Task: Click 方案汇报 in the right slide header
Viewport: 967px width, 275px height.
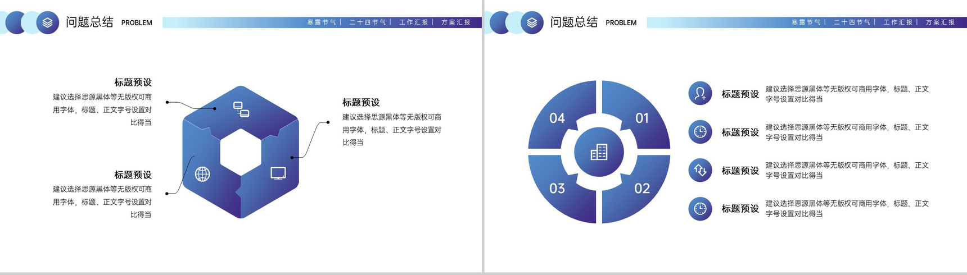Action: 941,22
